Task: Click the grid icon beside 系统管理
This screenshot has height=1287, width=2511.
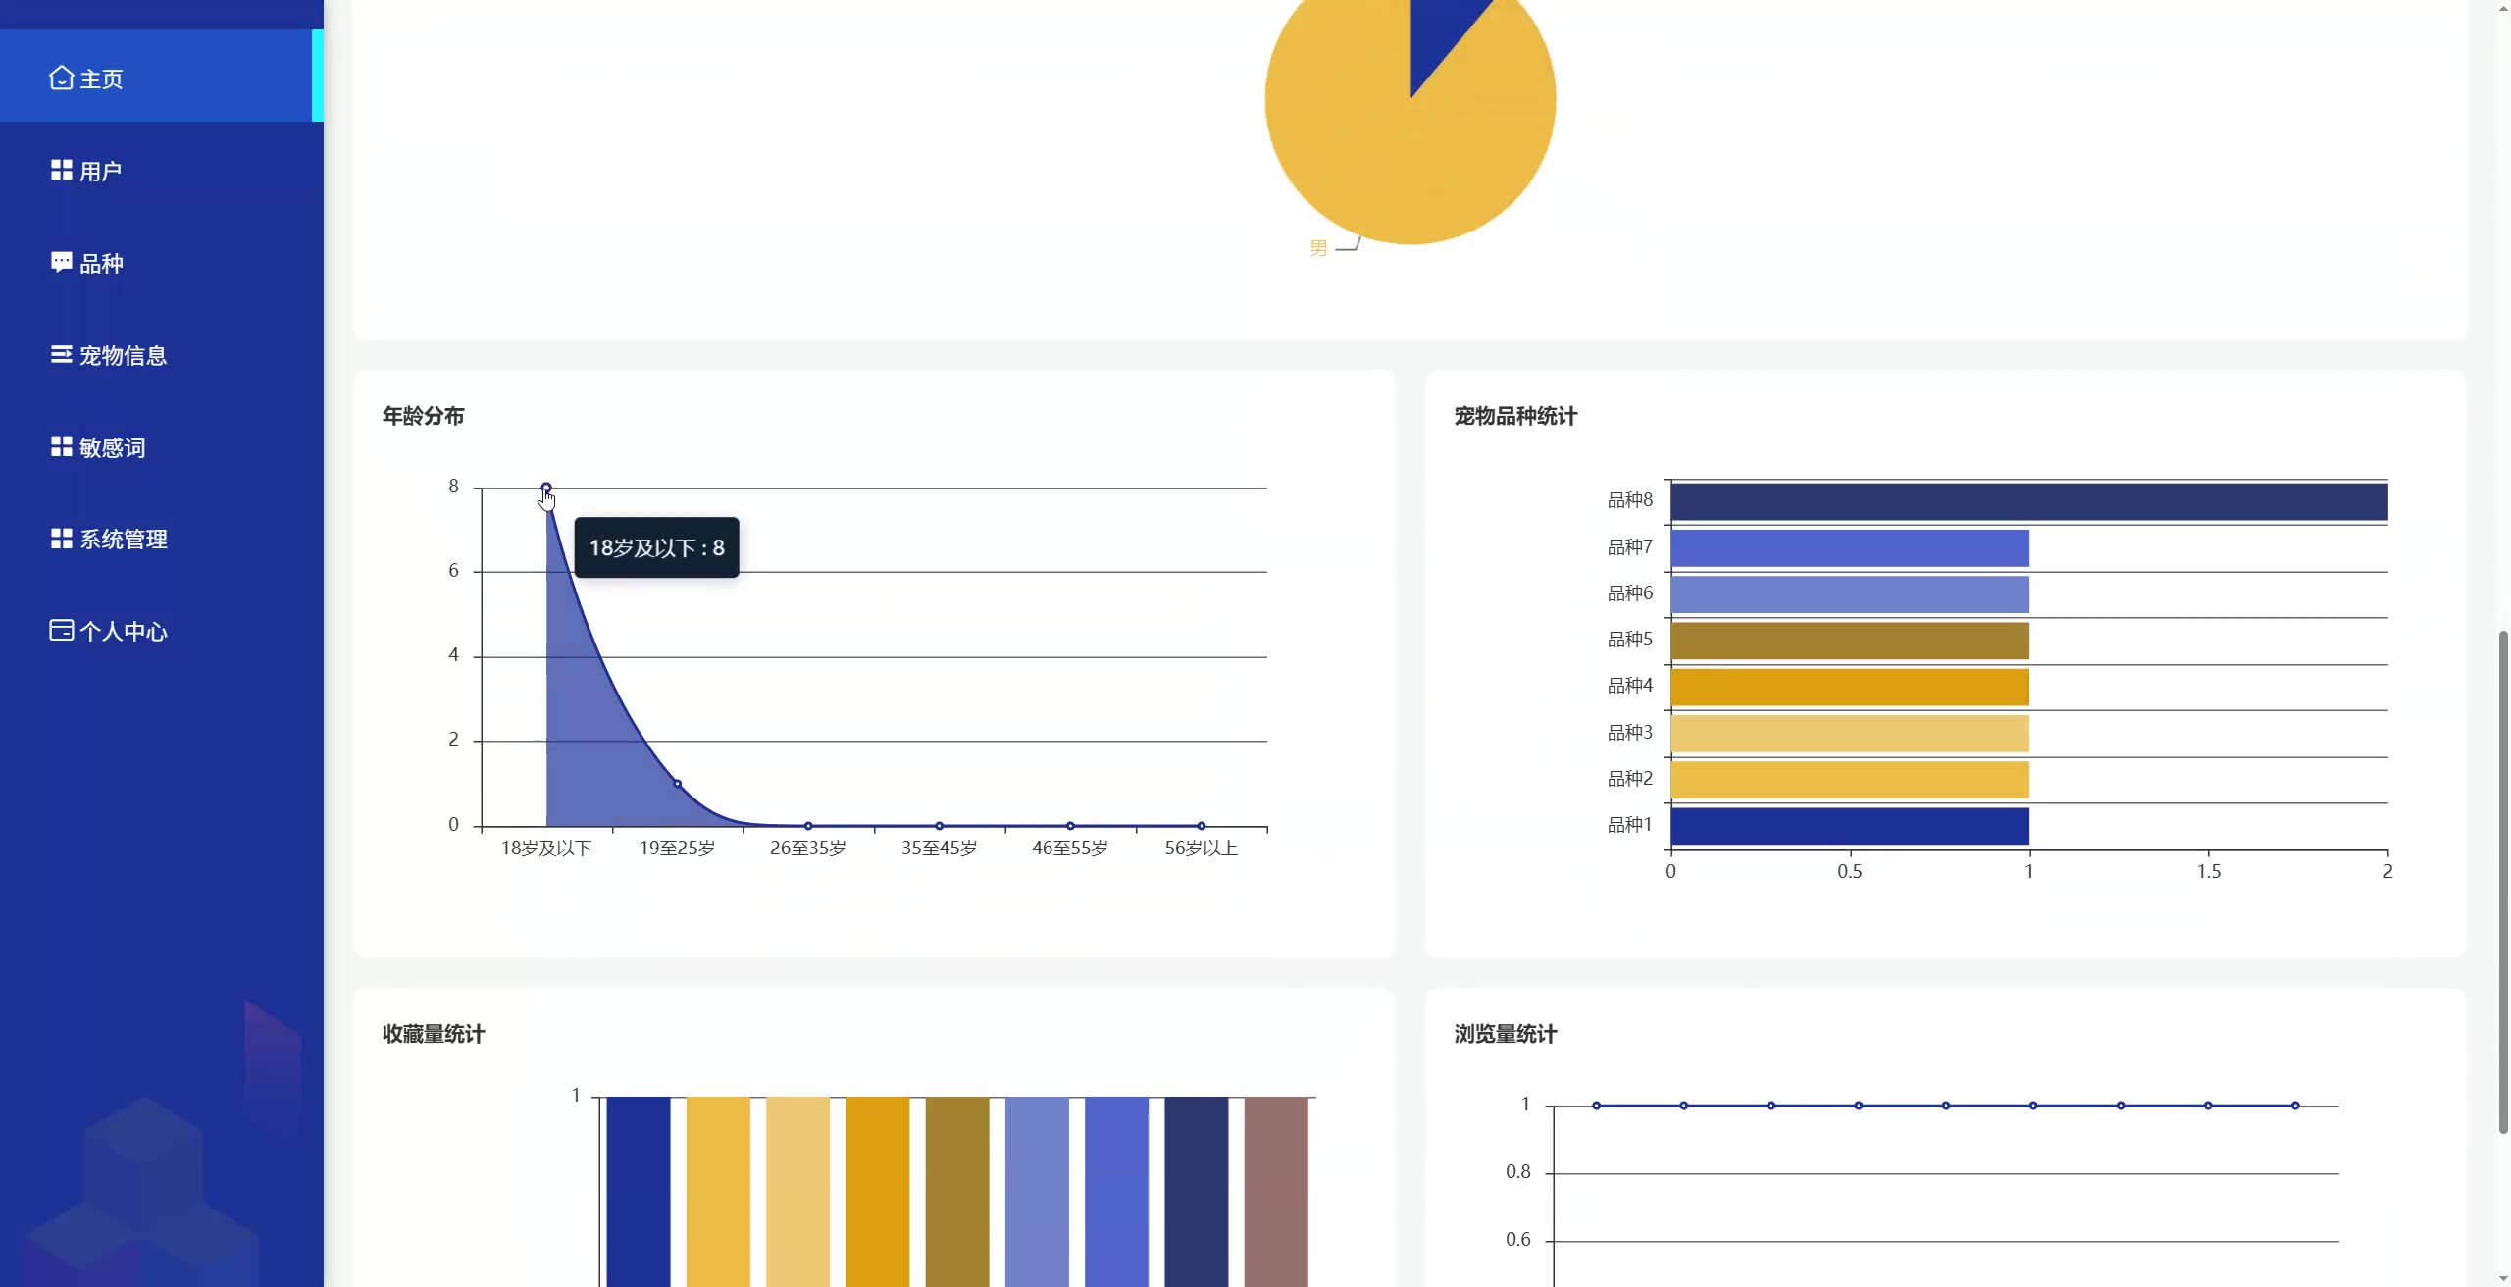Action: click(x=61, y=539)
